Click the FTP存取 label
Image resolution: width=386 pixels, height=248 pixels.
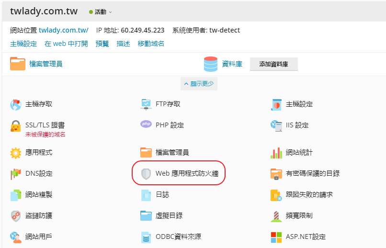[x=168, y=104]
